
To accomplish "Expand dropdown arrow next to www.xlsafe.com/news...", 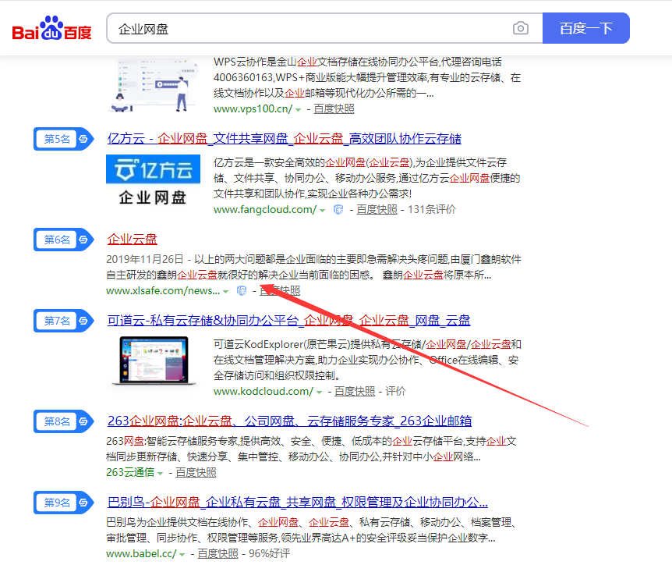I will point(225,292).
